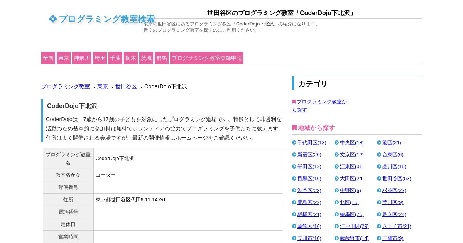Click arrow icon next to 中央区(18)
The height and width of the screenshot is (243, 463).
tap(337, 143)
